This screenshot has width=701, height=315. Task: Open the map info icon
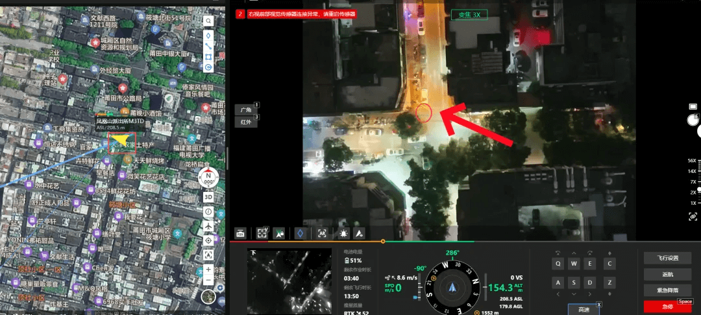pyautogui.click(x=208, y=211)
